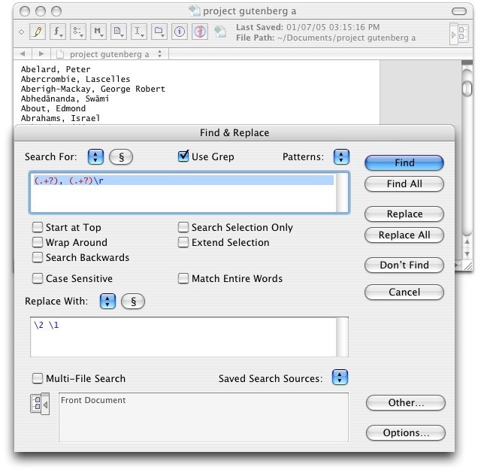Click the Other... button

click(x=406, y=403)
